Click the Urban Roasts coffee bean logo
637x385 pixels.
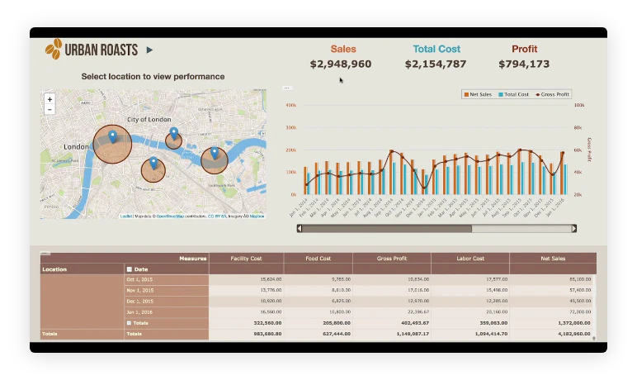(x=54, y=50)
